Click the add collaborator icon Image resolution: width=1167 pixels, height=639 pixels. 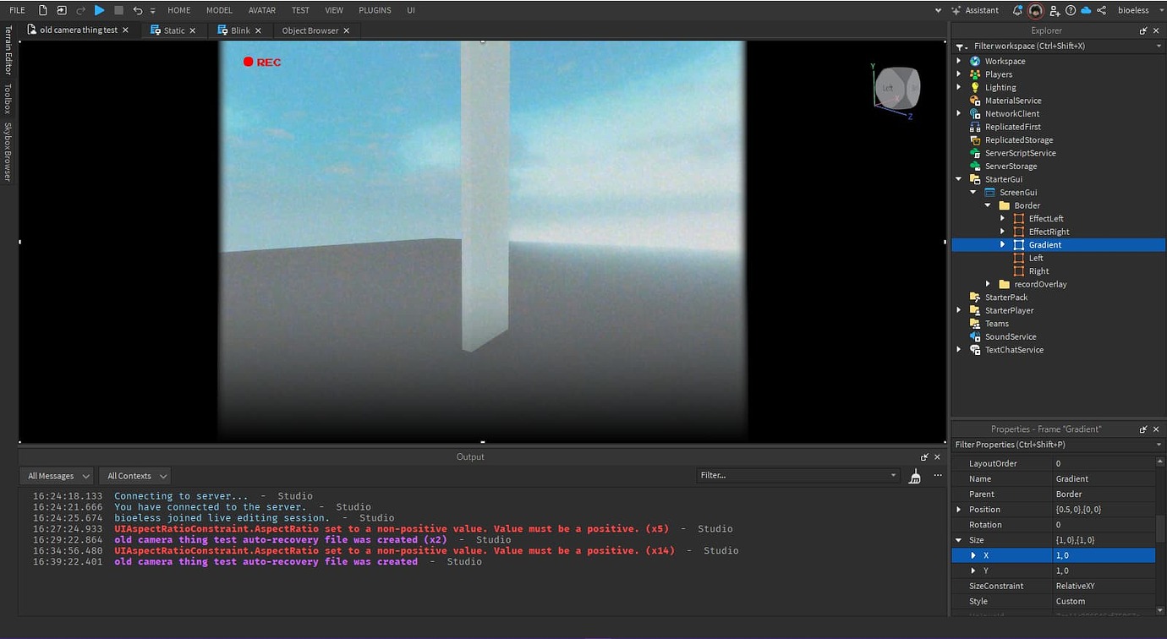click(x=1055, y=10)
